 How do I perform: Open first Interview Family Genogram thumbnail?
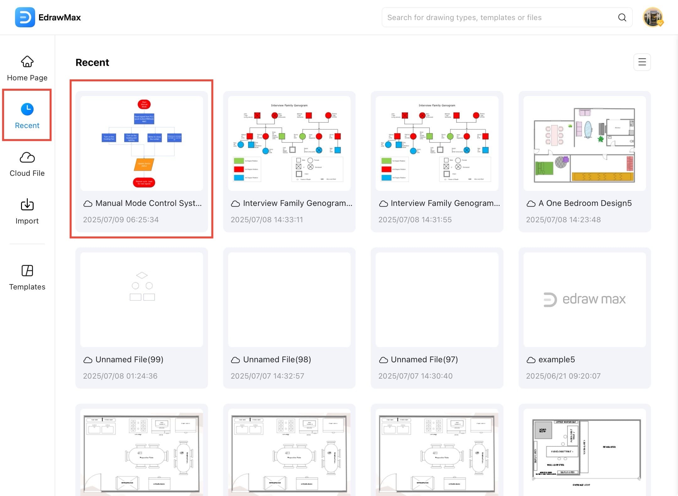pos(289,143)
